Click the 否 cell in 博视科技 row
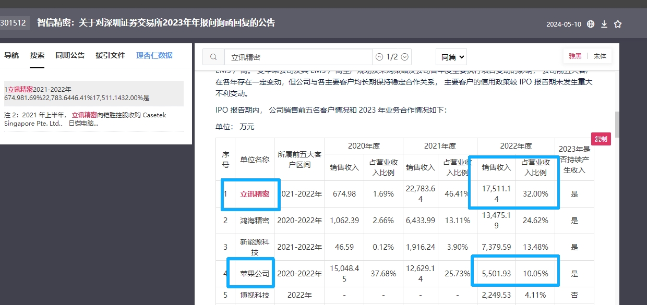 (x=574, y=295)
